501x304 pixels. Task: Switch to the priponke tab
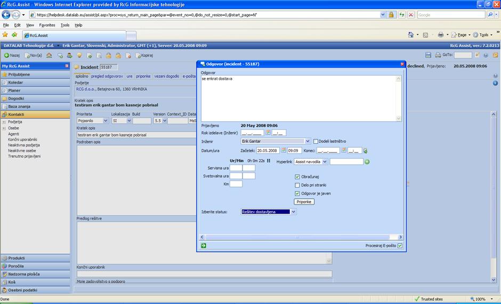coord(143,76)
